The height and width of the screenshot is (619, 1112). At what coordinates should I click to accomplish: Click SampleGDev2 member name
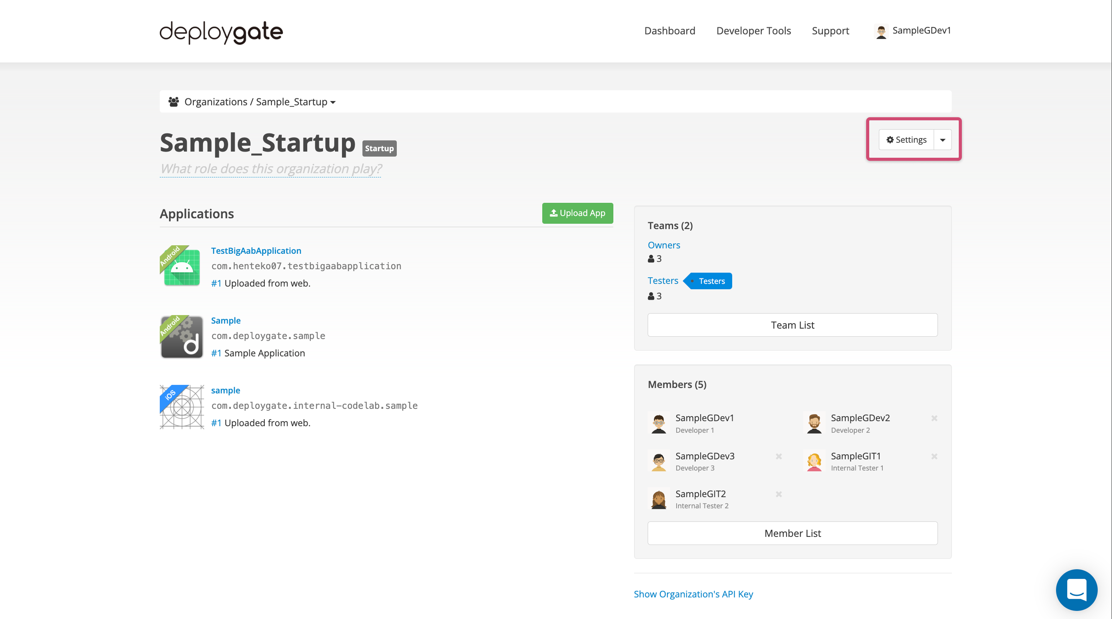click(860, 418)
